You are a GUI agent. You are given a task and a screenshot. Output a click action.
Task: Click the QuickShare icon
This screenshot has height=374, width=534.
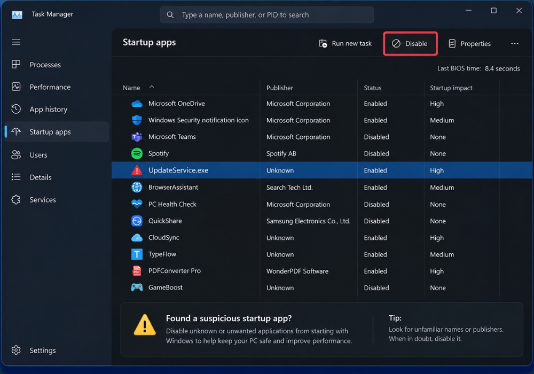(x=137, y=221)
